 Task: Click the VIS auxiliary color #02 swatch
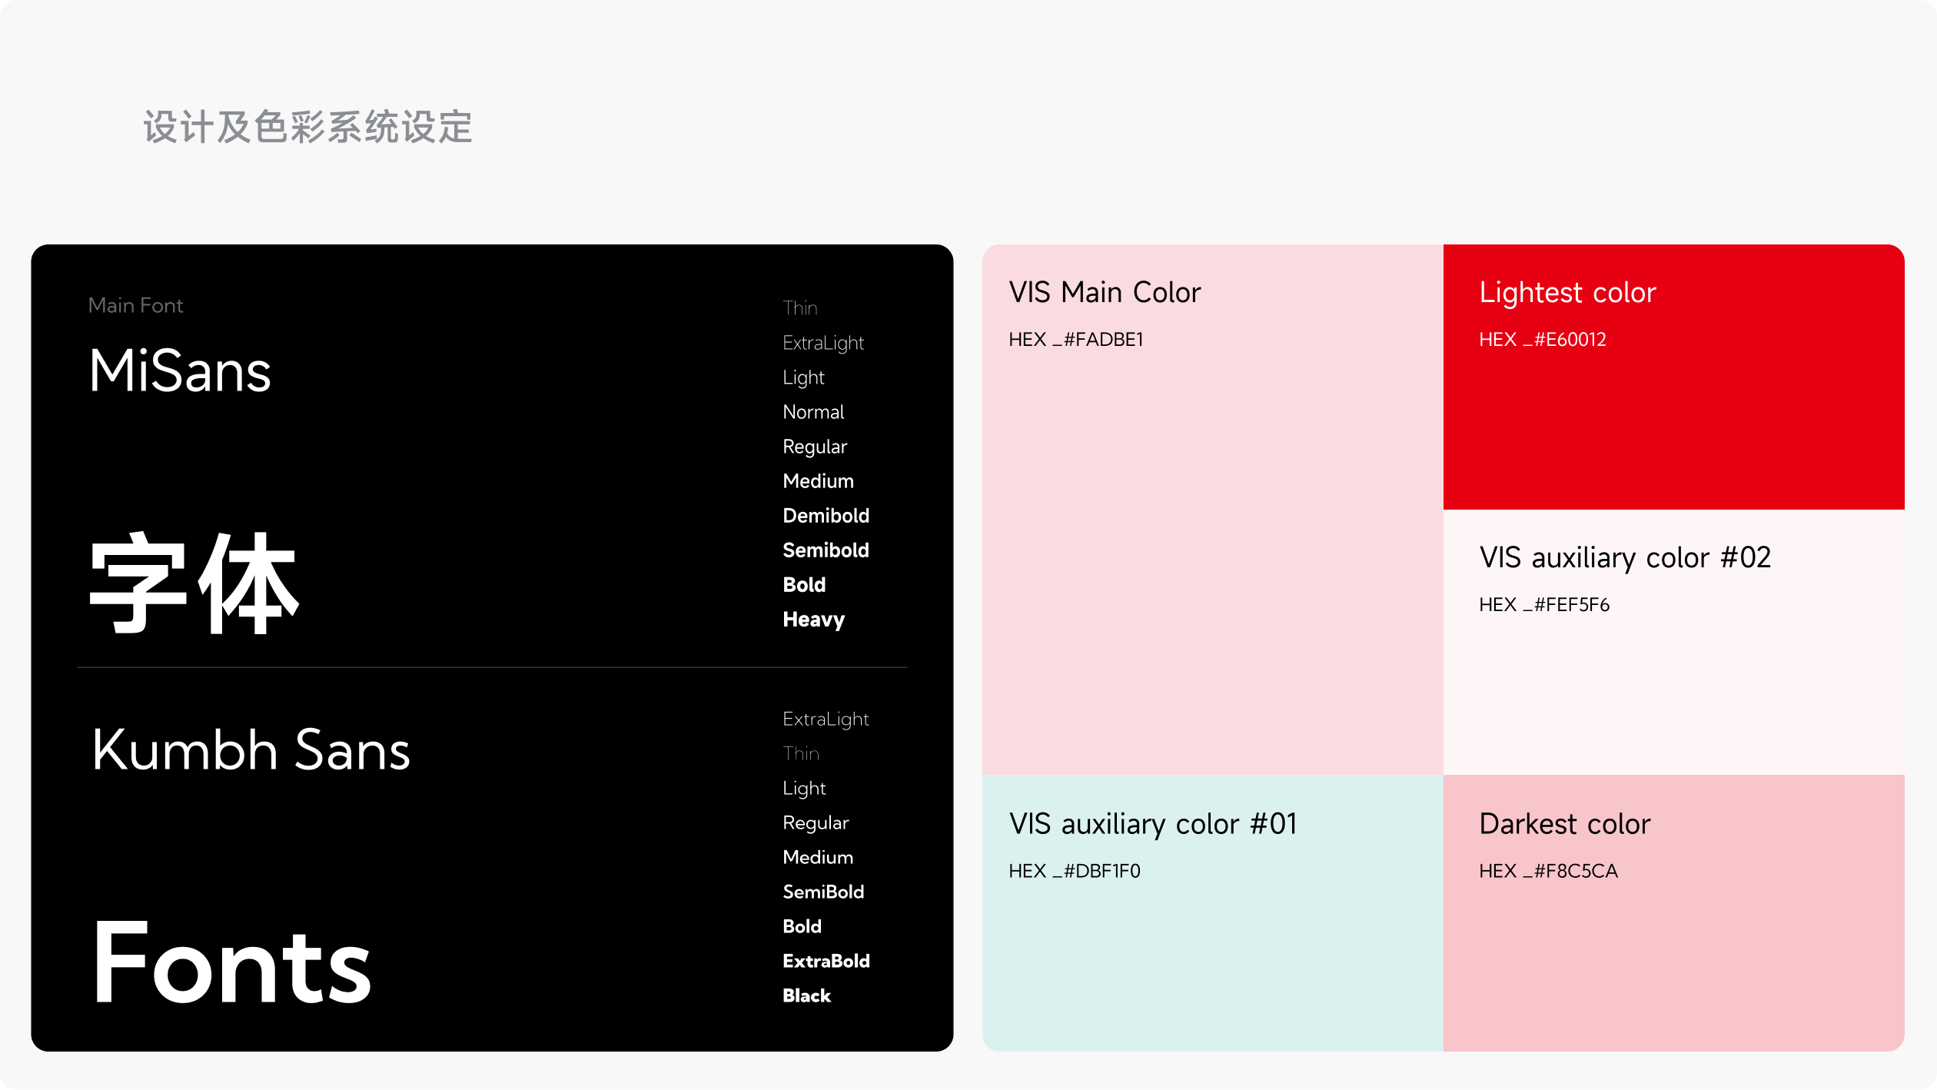[x=1673, y=692]
